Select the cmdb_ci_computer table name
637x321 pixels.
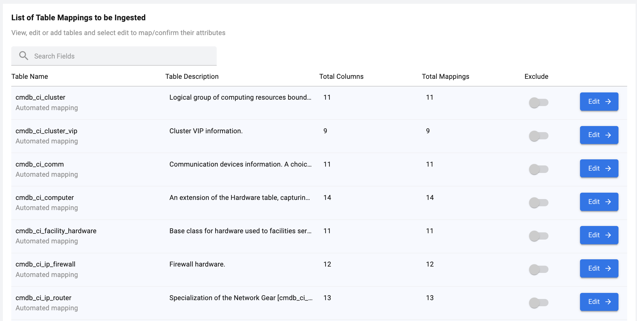coord(45,198)
